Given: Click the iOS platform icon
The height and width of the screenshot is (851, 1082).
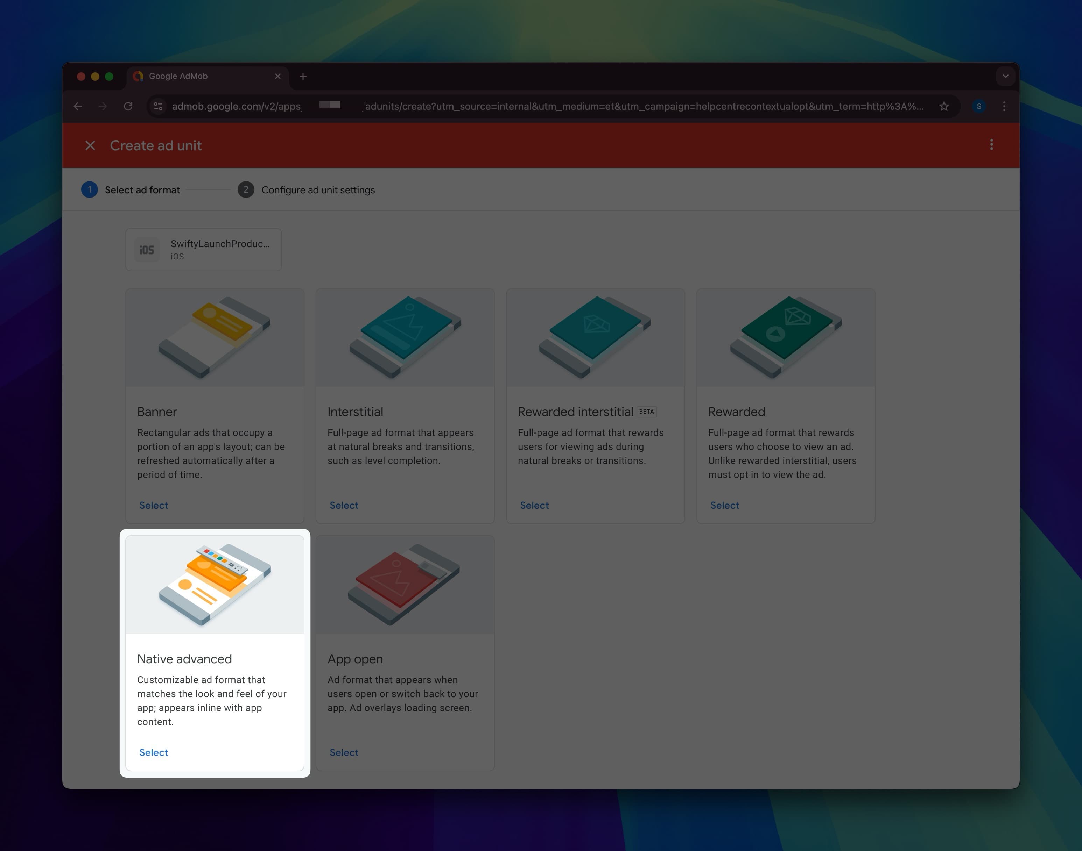Looking at the screenshot, I should coord(147,250).
